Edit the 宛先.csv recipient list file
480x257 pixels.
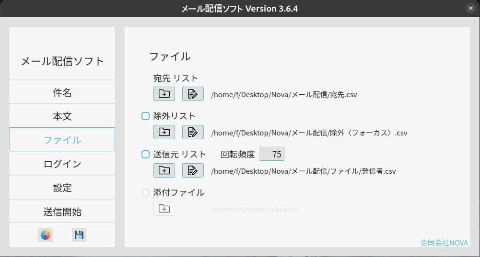click(193, 94)
